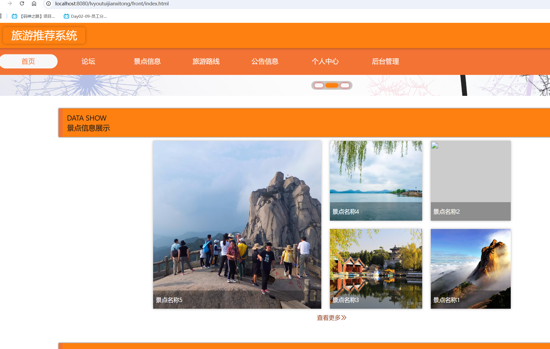Navigate to 旅游路线
550x349 pixels.
pyautogui.click(x=206, y=61)
